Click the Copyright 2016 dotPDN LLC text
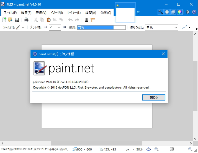The image size is (198, 153). [91, 87]
